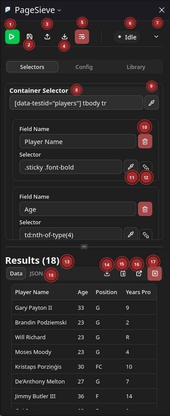The height and width of the screenshot is (416, 170).
Task: Click the red reset icon in toolbar
Action: pyautogui.click(x=82, y=36)
